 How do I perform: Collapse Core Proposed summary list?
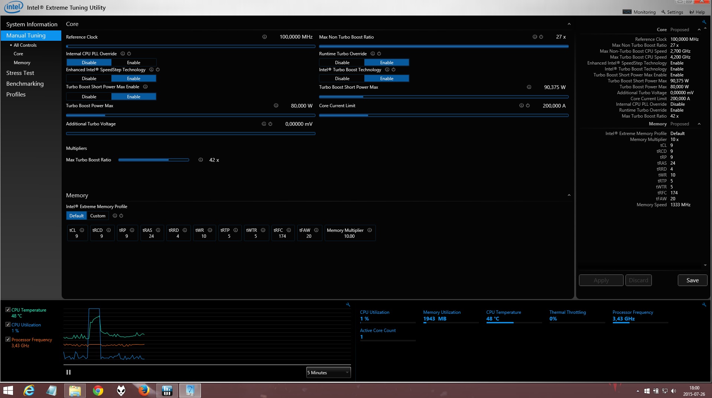coord(699,30)
